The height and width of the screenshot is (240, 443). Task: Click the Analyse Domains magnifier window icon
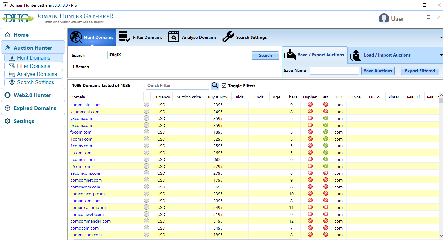(174, 37)
